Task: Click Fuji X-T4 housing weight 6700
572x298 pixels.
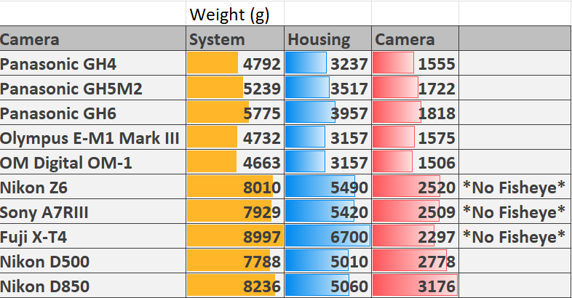Action: click(327, 236)
